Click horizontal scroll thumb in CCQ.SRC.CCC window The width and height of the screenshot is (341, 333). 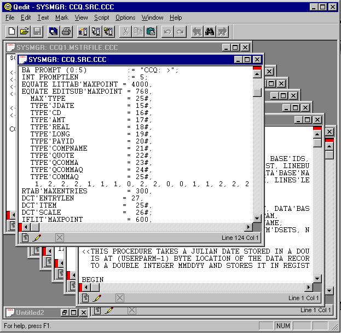click(x=34, y=227)
